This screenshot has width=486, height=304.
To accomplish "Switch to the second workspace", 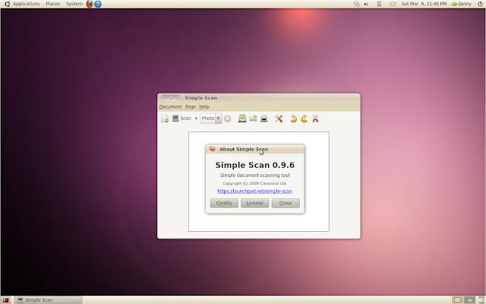I will pos(470,300).
